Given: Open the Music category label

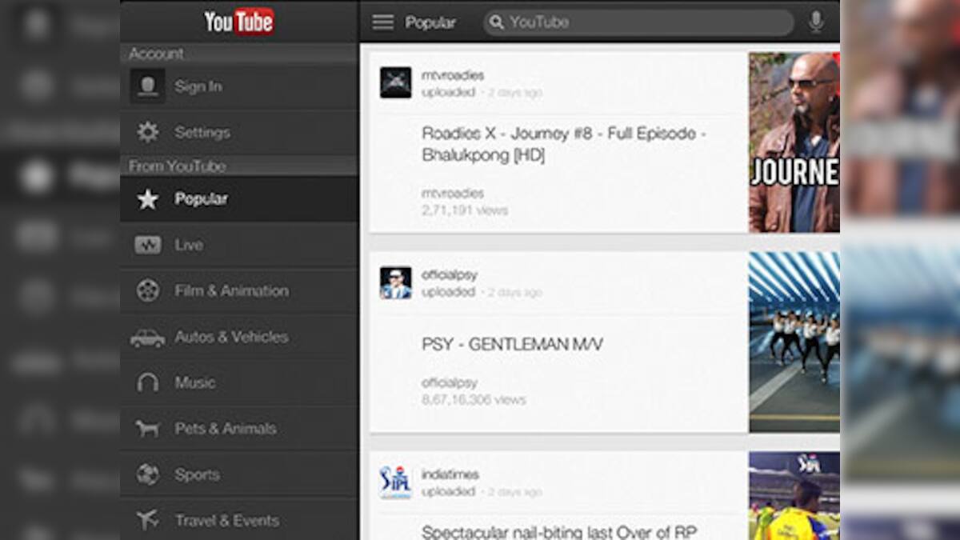Looking at the screenshot, I should coord(195,382).
